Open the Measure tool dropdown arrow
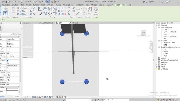Screen dimensions: 180x101 point(81,13)
